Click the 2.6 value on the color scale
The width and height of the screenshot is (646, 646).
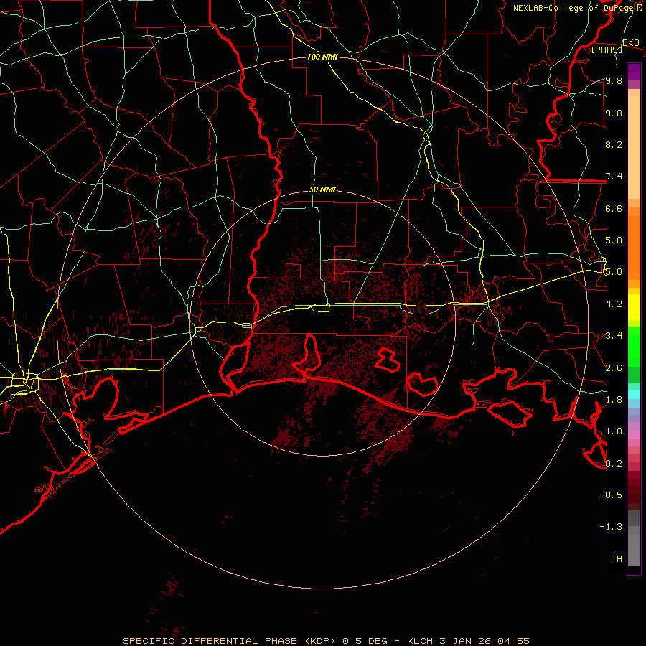tap(614, 368)
